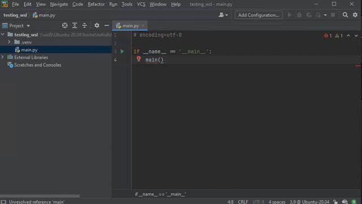Image resolution: width=362 pixels, height=204 pixels.
Task: Open the Tools menu
Action: 127,4
